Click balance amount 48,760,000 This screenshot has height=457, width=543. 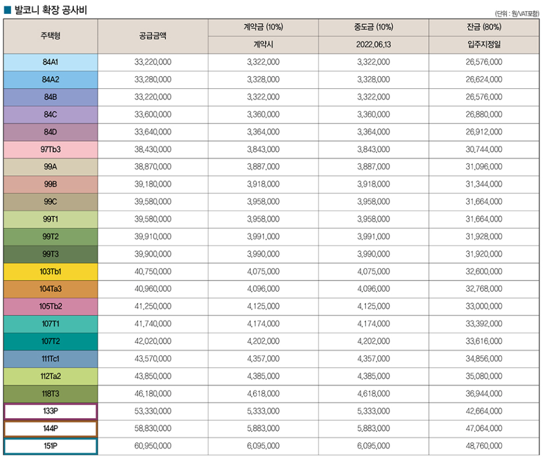click(x=484, y=446)
